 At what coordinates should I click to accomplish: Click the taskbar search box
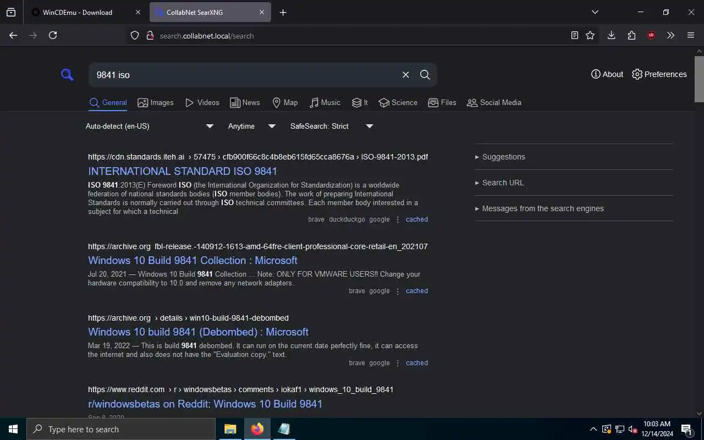pos(121,429)
